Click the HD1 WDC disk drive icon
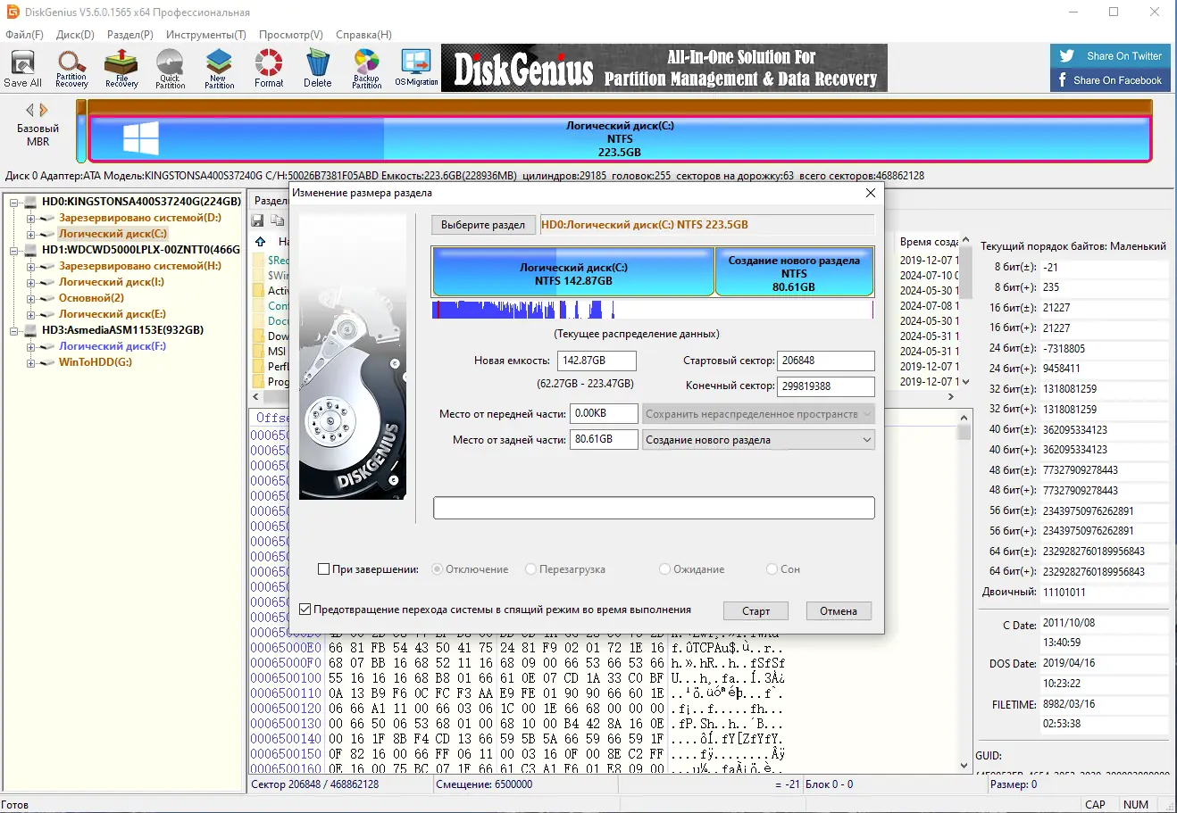The image size is (1177, 813). coord(31,250)
